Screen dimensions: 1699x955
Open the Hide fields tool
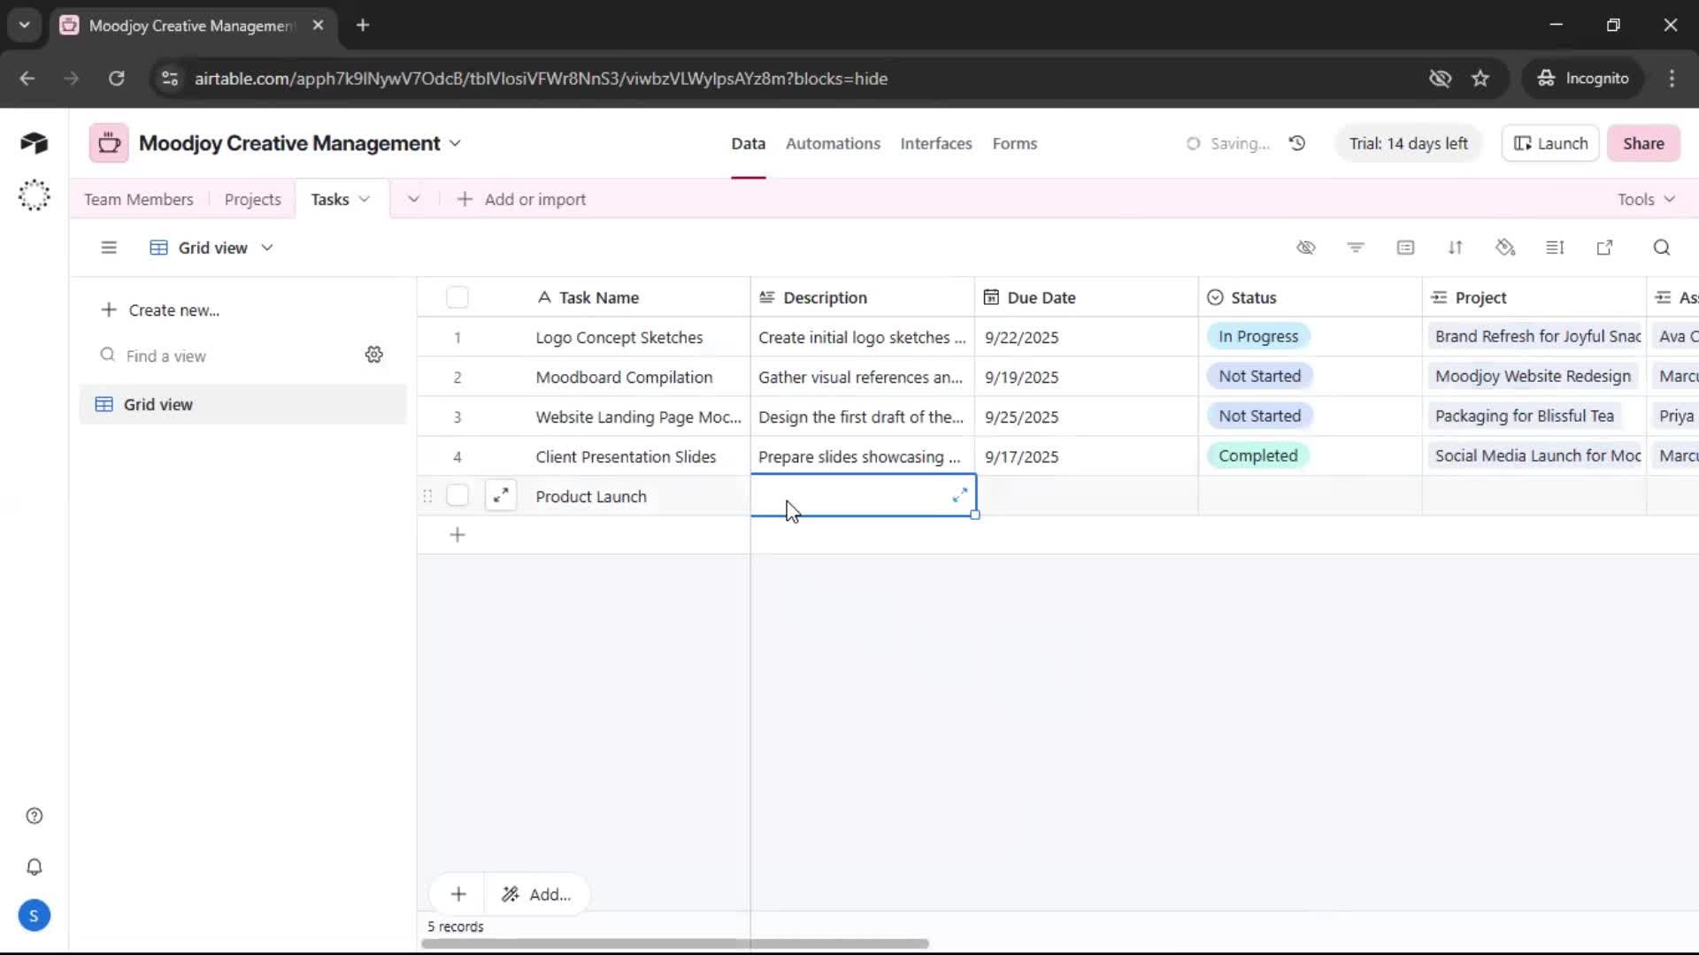pos(1306,248)
